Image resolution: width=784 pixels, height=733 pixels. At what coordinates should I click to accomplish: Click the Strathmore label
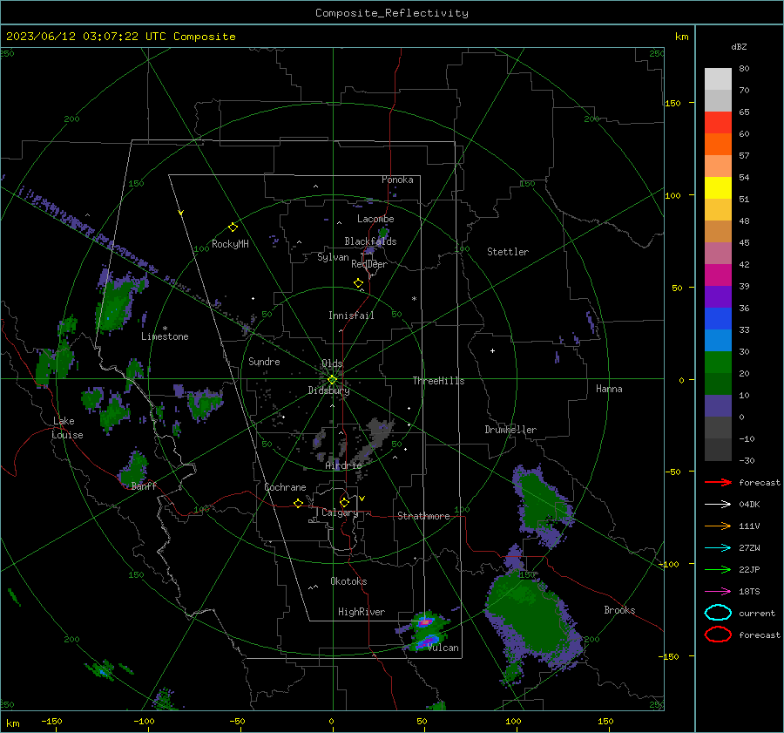[x=423, y=516]
